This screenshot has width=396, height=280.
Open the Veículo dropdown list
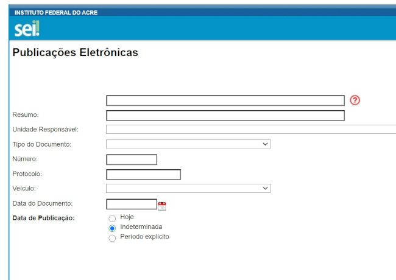click(x=188, y=189)
